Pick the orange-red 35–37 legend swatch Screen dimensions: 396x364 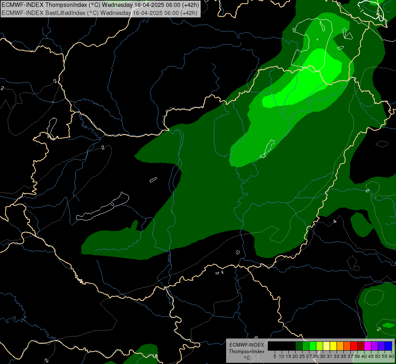(347, 346)
